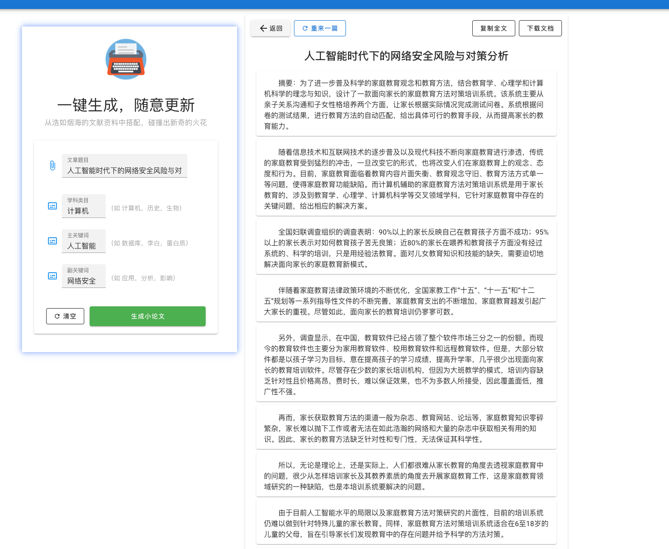
Task: Click the paperclip icon beside 文章题目
Action: click(x=52, y=166)
